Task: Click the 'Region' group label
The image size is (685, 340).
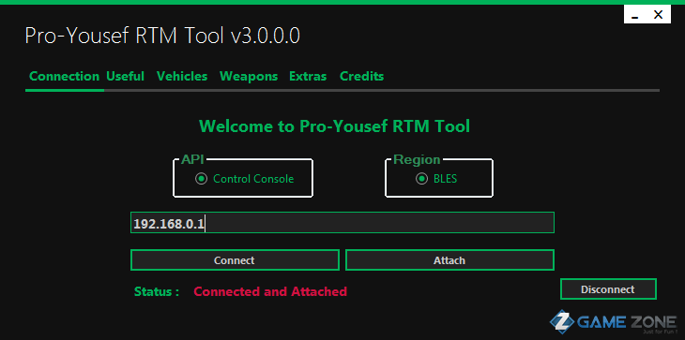Action: click(x=417, y=159)
